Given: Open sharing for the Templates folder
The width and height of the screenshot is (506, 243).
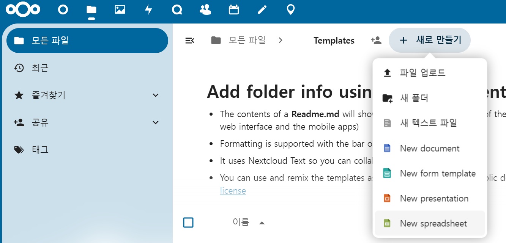Looking at the screenshot, I should [376, 40].
